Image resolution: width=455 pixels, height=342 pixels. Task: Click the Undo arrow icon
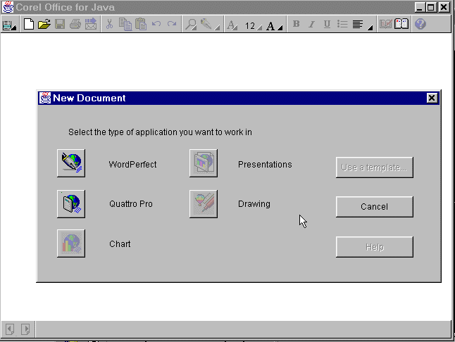pyautogui.click(x=156, y=24)
